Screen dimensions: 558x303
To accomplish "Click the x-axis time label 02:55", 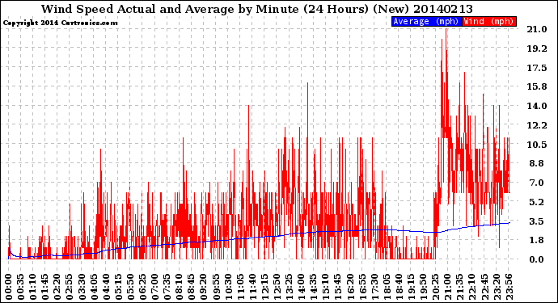I will [x=70, y=287].
